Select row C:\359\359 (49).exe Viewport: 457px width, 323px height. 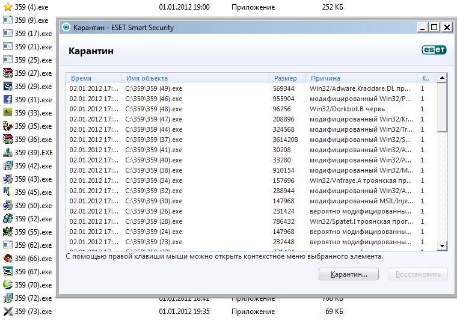pos(251,88)
